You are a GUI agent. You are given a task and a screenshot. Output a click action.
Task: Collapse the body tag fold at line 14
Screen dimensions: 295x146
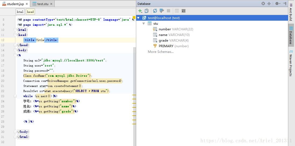[15, 50]
